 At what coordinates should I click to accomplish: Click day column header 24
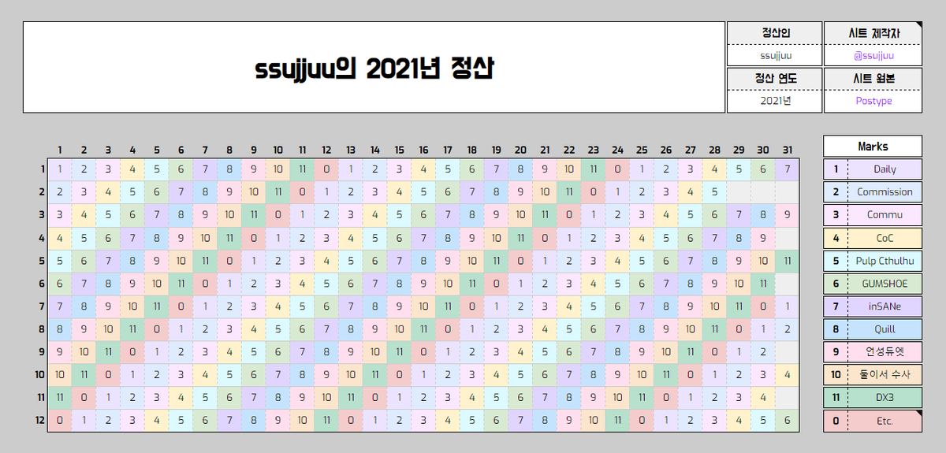[x=617, y=149]
